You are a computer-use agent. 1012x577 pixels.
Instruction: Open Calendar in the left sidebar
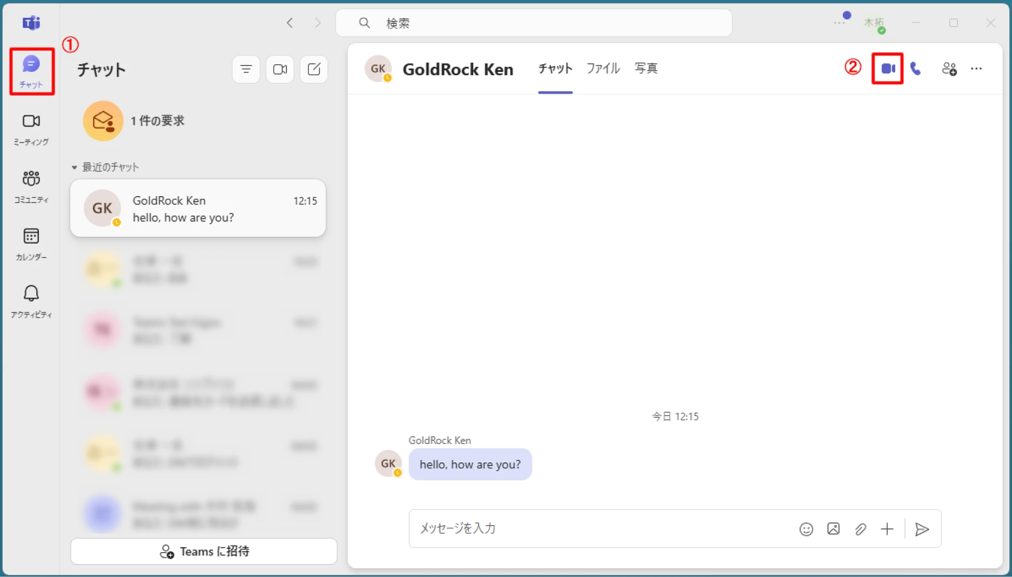click(x=31, y=244)
